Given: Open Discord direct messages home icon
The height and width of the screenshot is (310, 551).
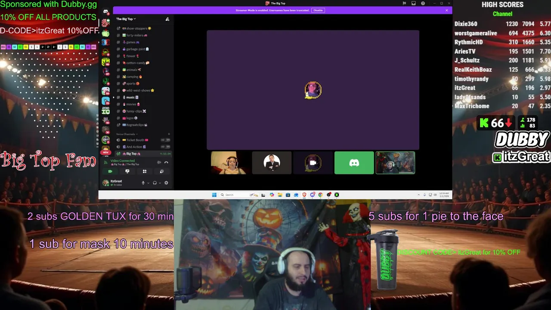Looking at the screenshot, I should point(105,11).
